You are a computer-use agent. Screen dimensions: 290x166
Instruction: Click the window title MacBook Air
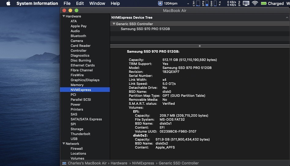175,10
